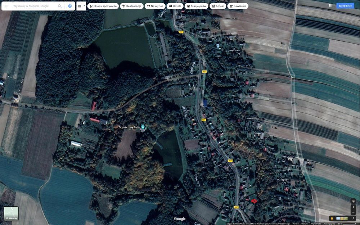
Task: Select the middle yellow imagery thumbnail
Action: tap(342, 219)
